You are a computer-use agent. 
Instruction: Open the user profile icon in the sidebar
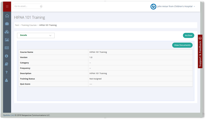[x=6, y=80]
